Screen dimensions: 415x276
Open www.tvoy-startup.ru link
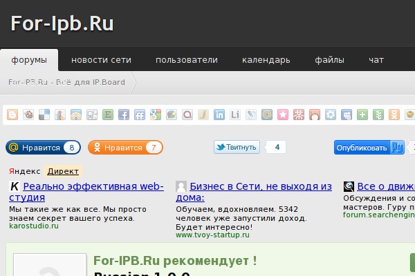[212, 235]
